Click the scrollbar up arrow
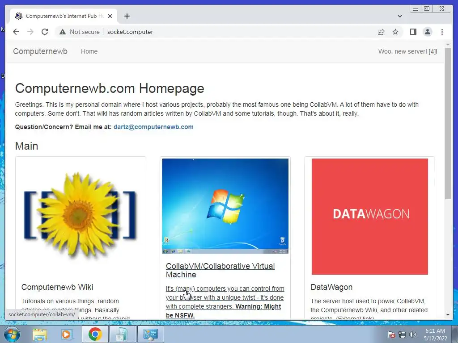The image size is (458, 343). click(448, 44)
